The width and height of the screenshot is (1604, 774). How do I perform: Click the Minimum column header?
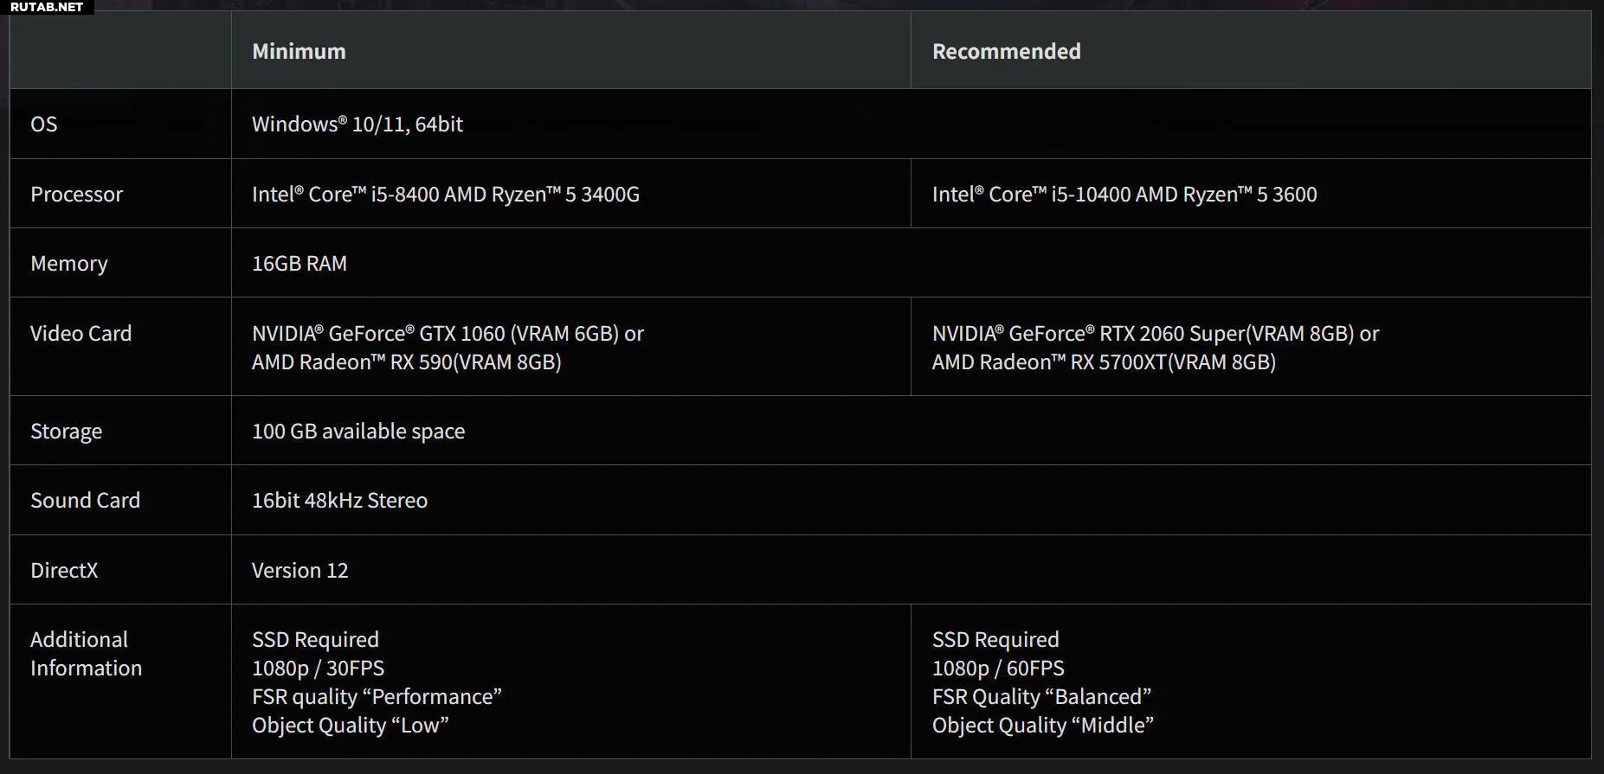click(299, 51)
